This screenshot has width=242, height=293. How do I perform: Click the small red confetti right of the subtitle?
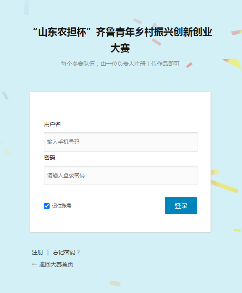click(x=189, y=65)
